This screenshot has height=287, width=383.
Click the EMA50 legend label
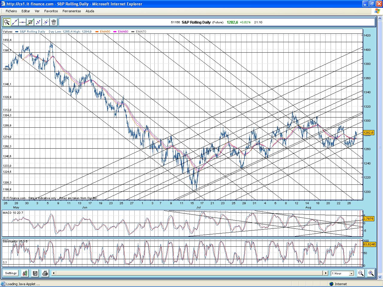[x=105, y=31]
